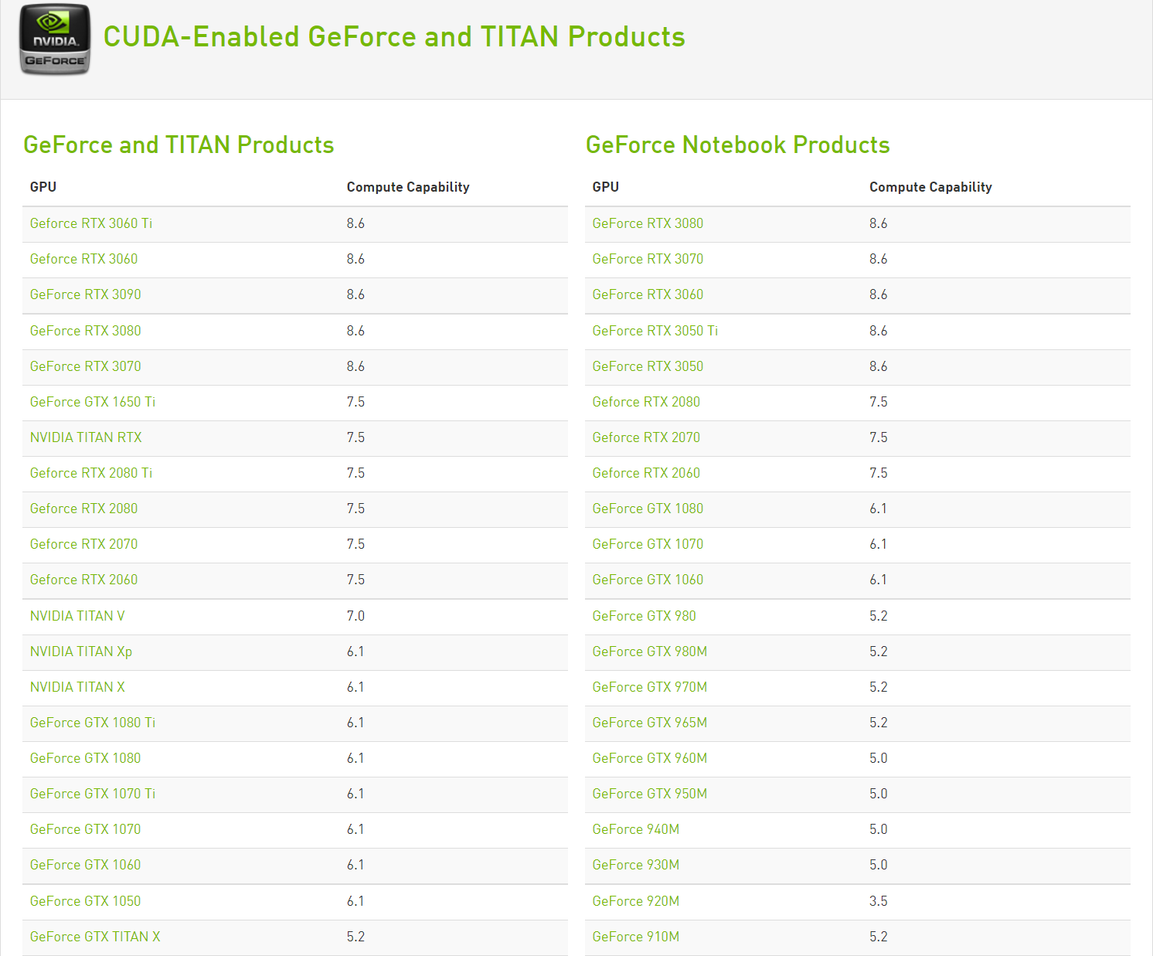Open the GeForce GTX TITAN X link

[95, 937]
